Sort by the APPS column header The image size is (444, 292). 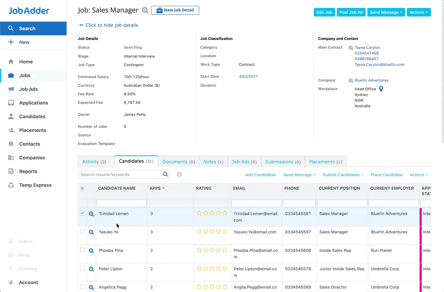coord(157,188)
